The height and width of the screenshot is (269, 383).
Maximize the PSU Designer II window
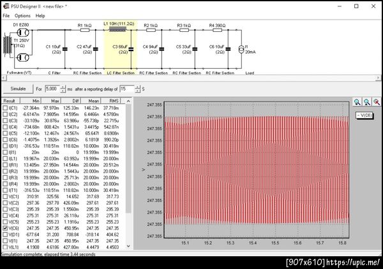[356, 6]
